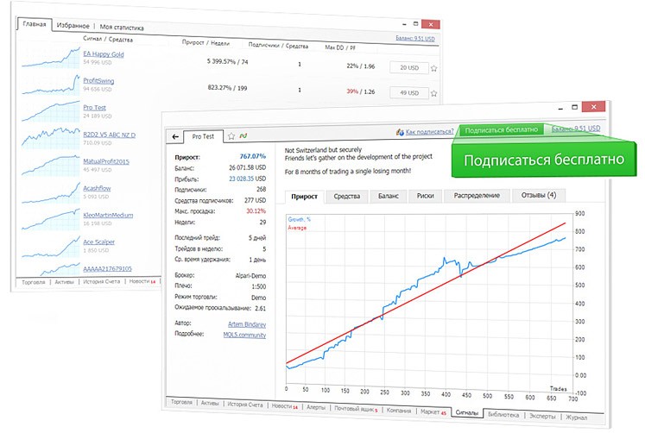This screenshot has height=433, width=645.
Task: Favorite ProfitSwing with its star icon
Action: 434,94
